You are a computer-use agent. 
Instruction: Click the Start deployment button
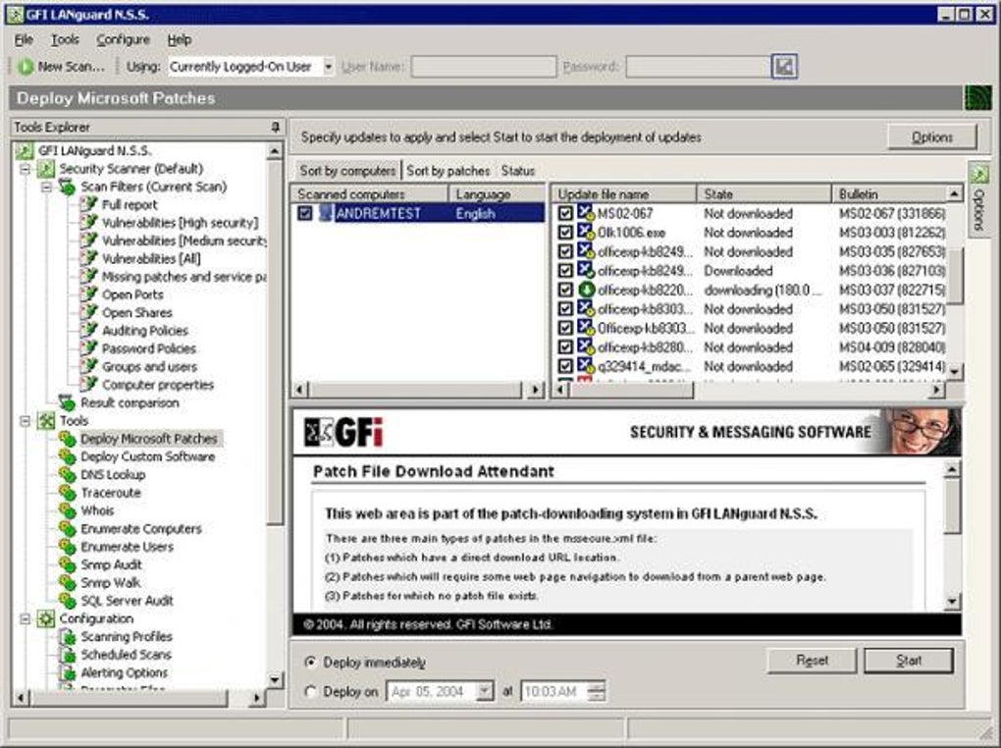click(x=909, y=661)
